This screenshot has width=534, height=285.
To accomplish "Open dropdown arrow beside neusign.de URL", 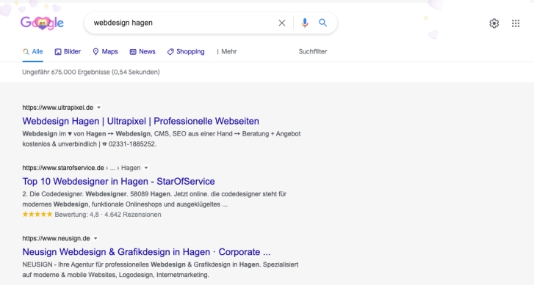I will click(x=95, y=238).
